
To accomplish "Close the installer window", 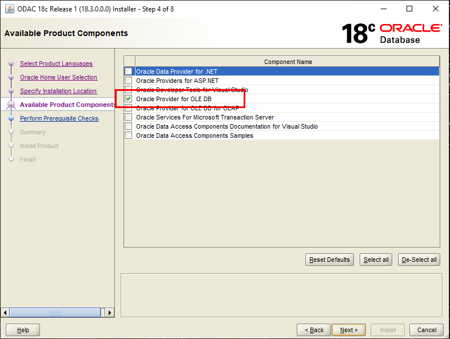I will pyautogui.click(x=435, y=9).
